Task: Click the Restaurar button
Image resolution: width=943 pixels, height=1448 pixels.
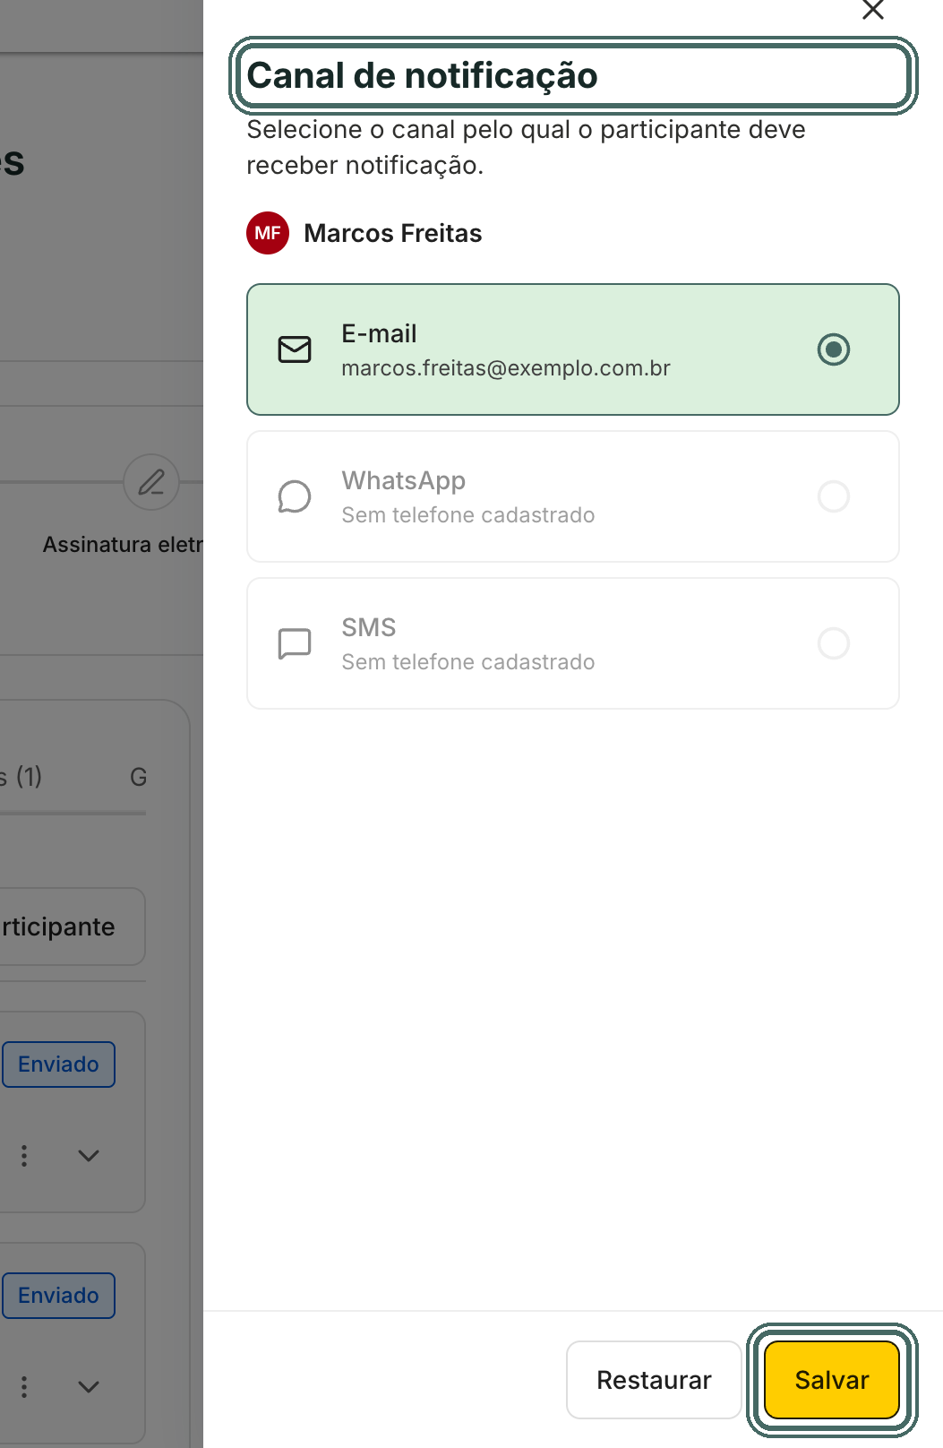Action: click(654, 1380)
